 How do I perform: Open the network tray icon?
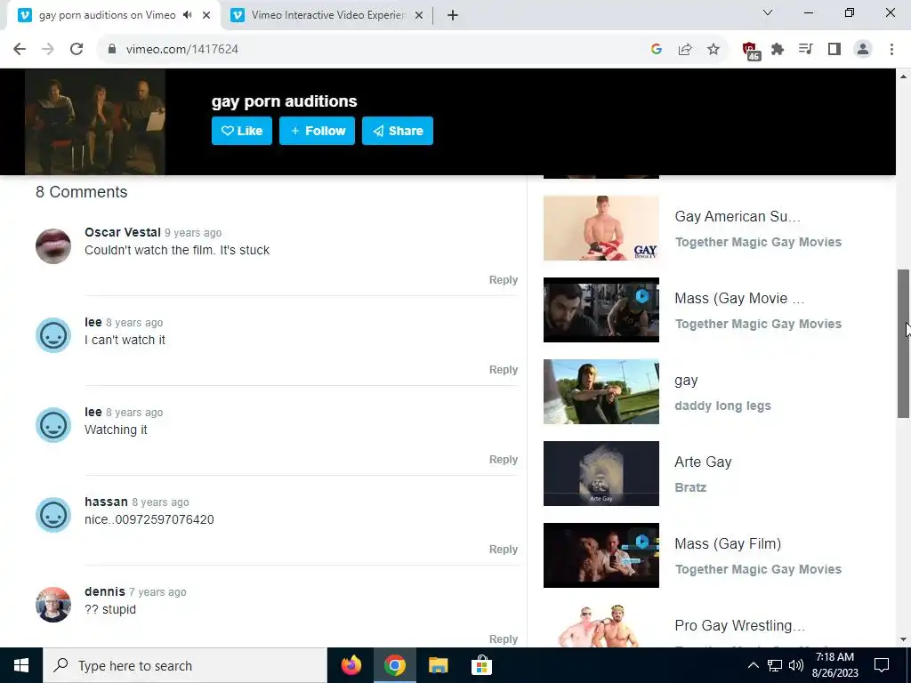point(775,665)
